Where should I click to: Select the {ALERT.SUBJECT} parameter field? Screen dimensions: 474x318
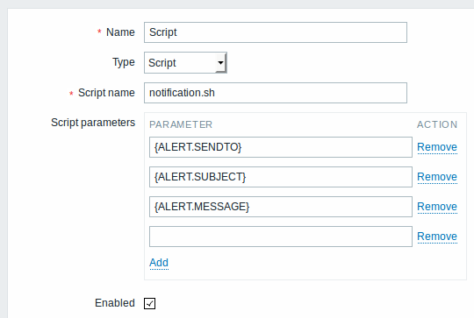pyautogui.click(x=281, y=177)
